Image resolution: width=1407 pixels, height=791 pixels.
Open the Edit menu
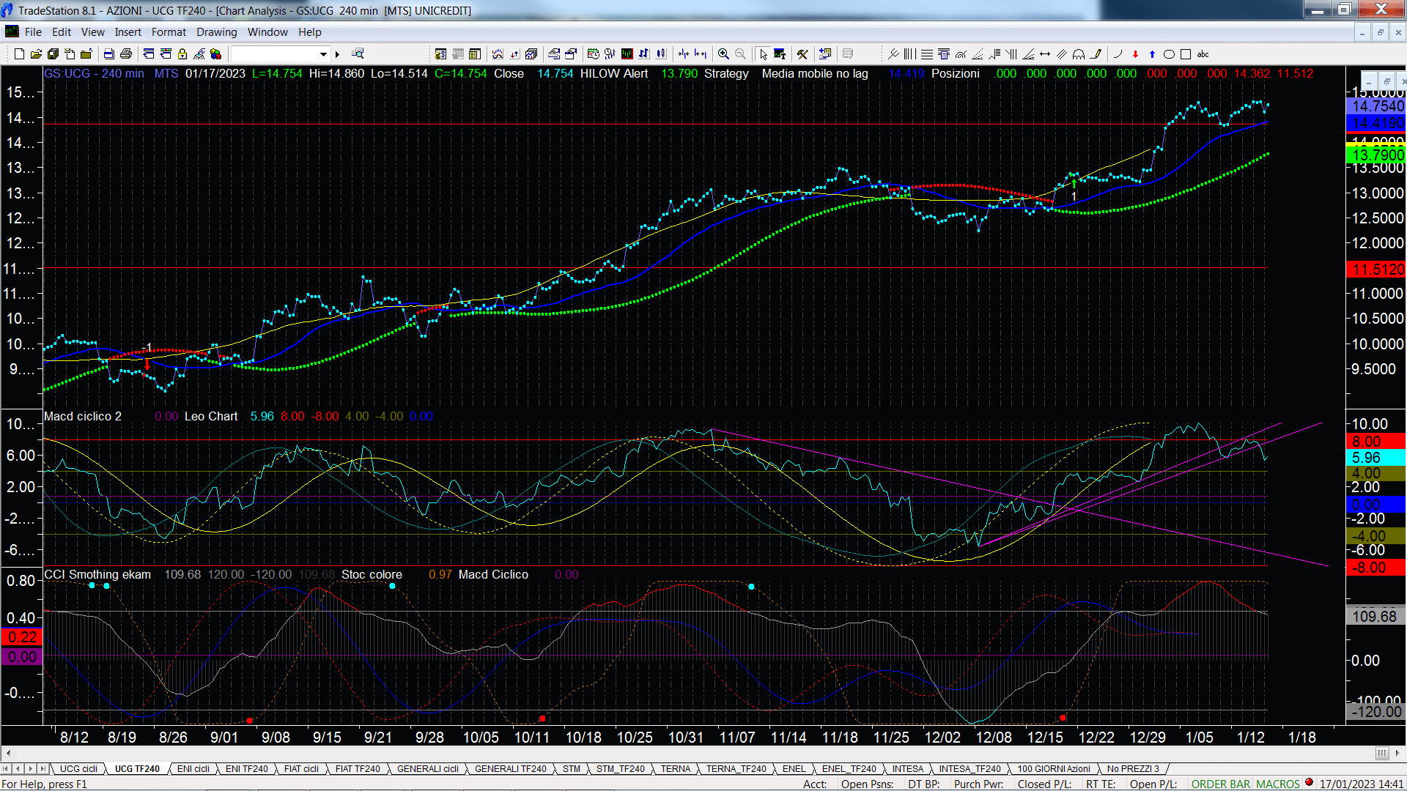62,32
